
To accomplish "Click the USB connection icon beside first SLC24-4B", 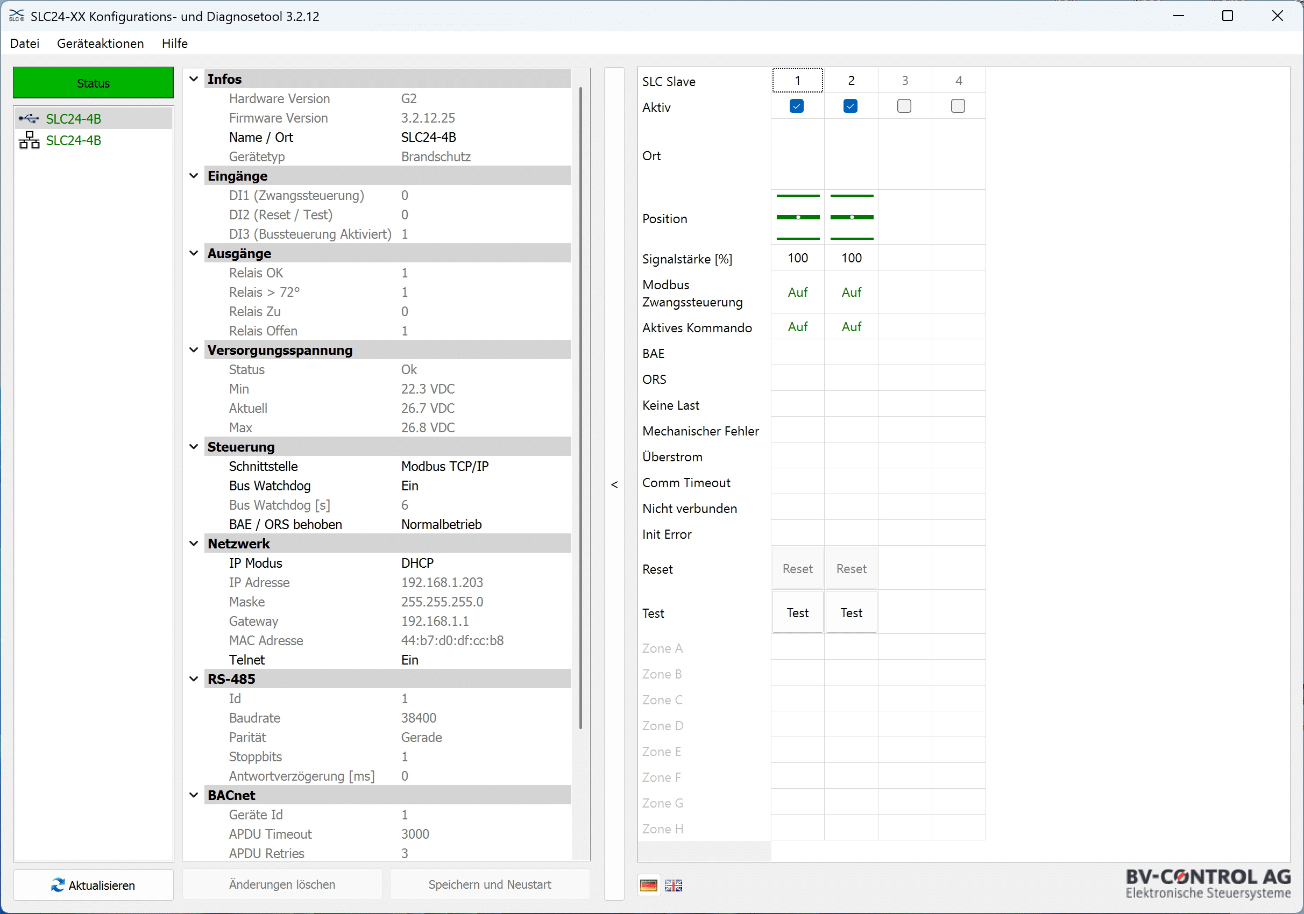I will tap(29, 119).
